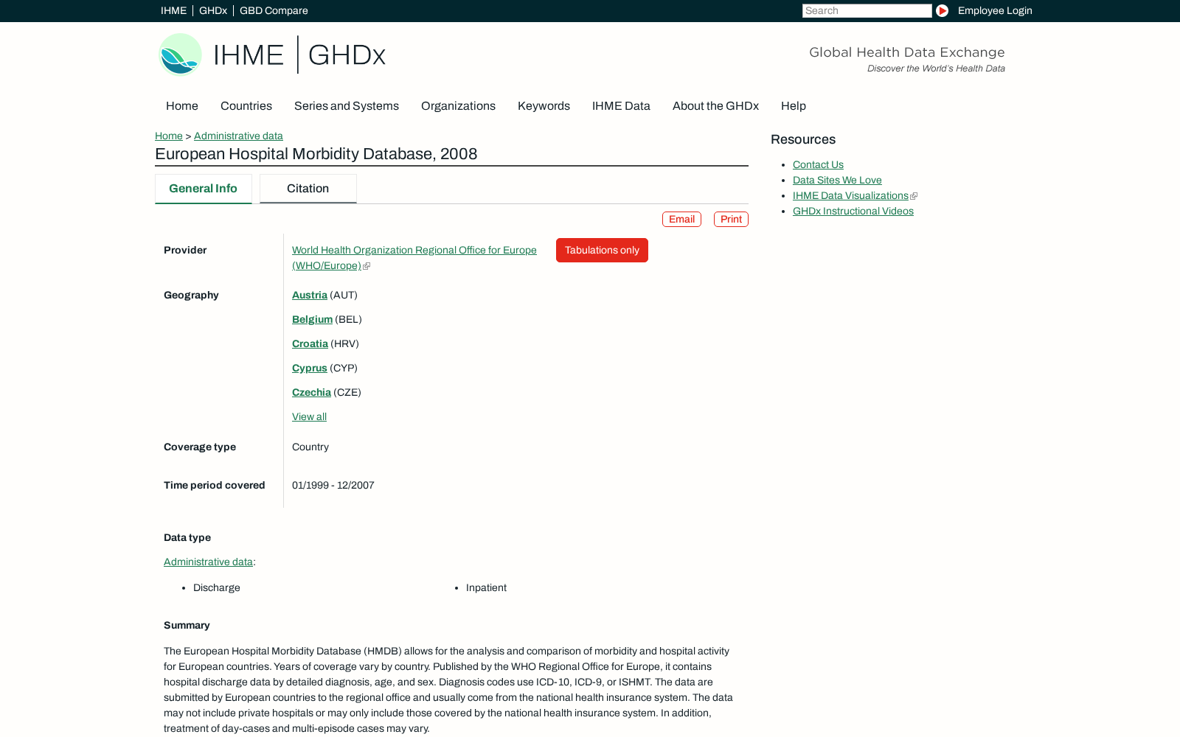The height and width of the screenshot is (737, 1180).
Task: Open GBD Compare in top bar
Action: (274, 10)
